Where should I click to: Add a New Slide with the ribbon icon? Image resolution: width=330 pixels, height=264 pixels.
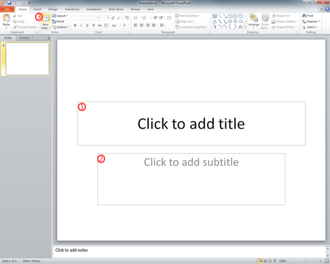click(x=46, y=18)
